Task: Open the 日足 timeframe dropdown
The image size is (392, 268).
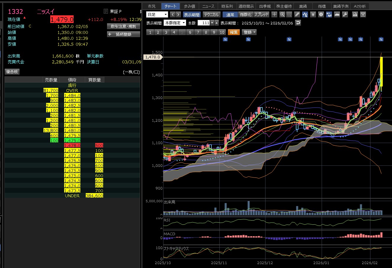Action: [157, 14]
